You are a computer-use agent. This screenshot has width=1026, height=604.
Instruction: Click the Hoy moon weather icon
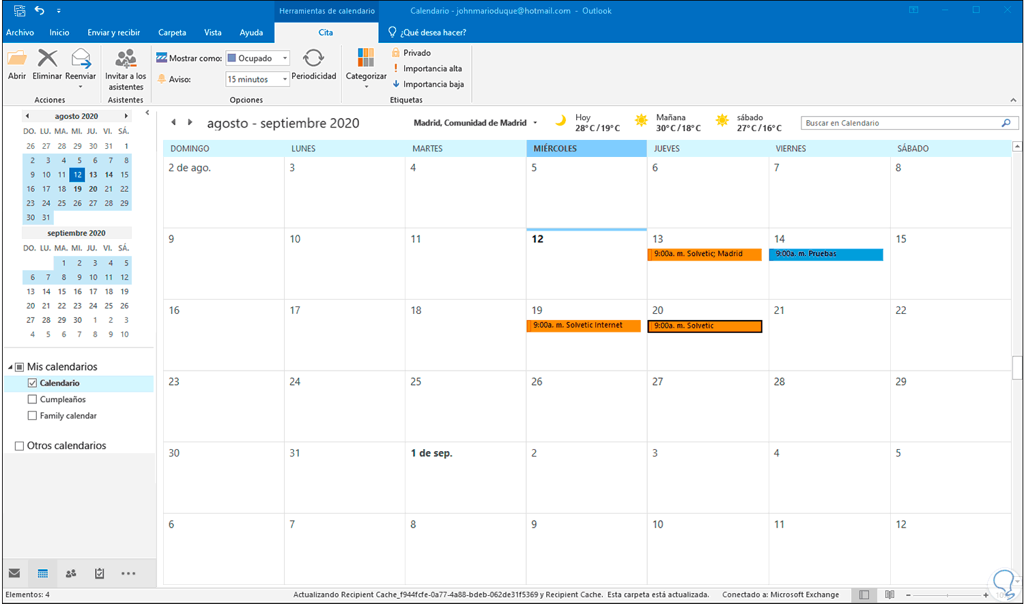(560, 121)
